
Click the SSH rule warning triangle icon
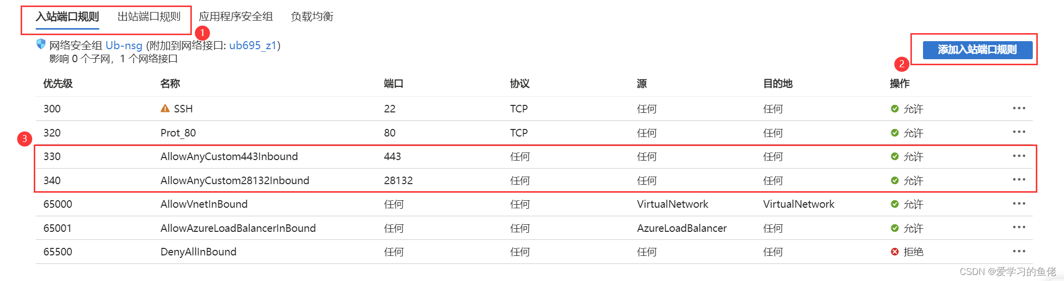[165, 108]
